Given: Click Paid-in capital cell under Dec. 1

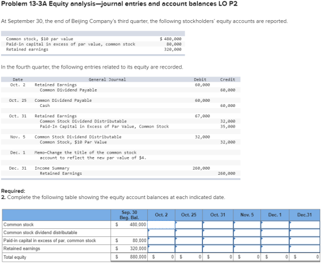Looking at the screenshot, I should point(275,240).
